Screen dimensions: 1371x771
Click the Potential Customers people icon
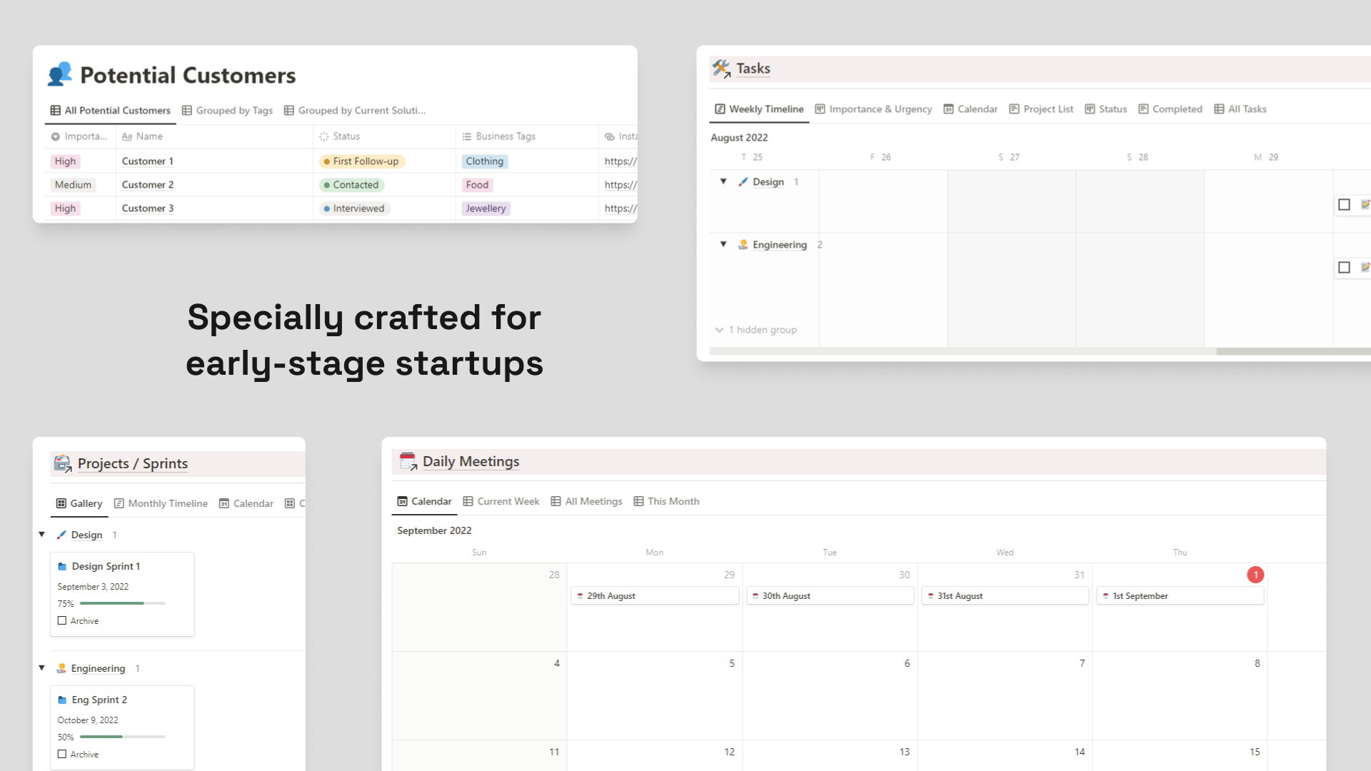tap(60, 74)
